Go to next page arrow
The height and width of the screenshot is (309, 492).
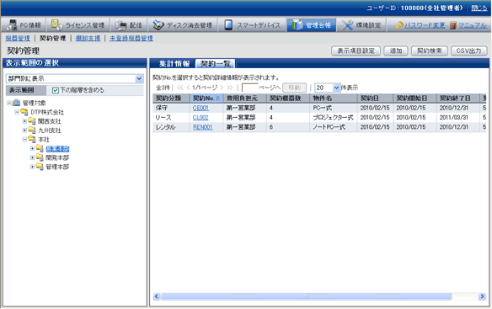pos(222,88)
